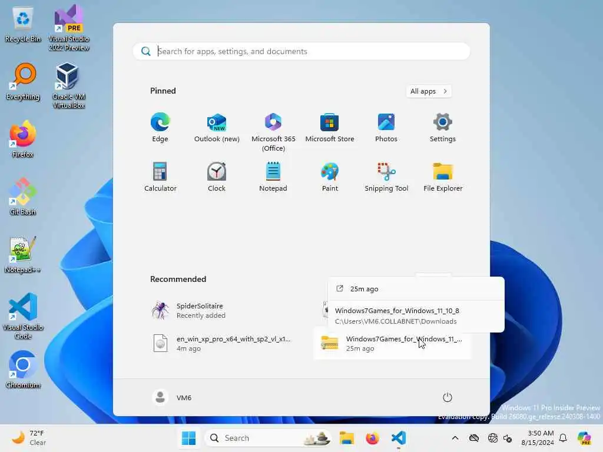The image size is (603, 452).
Task: Select the Recycle Bin desktop icon
Action: (23, 25)
